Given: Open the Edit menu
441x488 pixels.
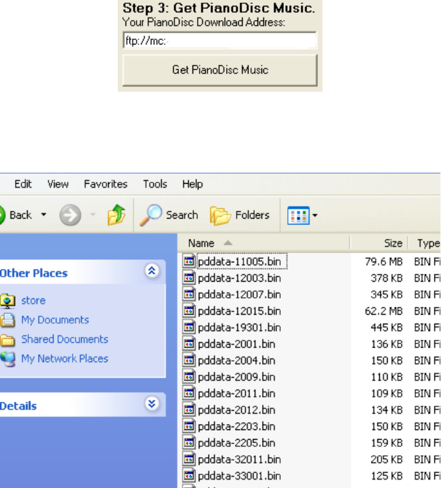Looking at the screenshot, I should (23, 184).
